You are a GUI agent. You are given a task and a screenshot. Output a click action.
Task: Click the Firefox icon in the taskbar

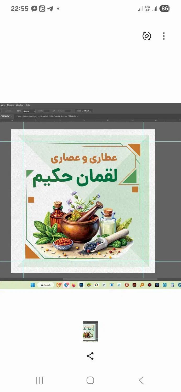pos(74,285)
